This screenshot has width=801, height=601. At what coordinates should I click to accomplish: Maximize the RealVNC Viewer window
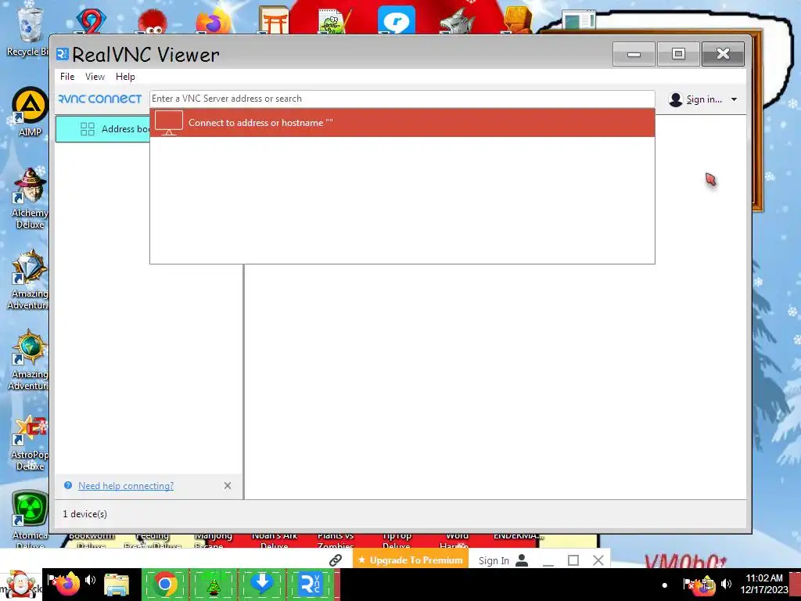(678, 54)
